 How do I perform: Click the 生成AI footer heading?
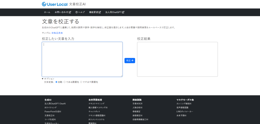[x=48, y=100]
